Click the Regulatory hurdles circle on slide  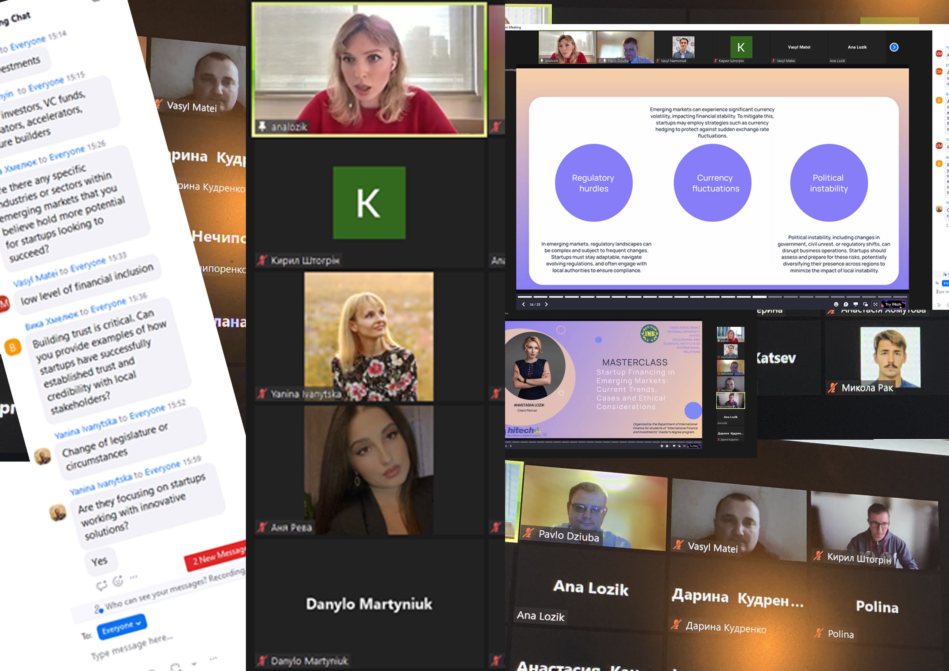[594, 183]
